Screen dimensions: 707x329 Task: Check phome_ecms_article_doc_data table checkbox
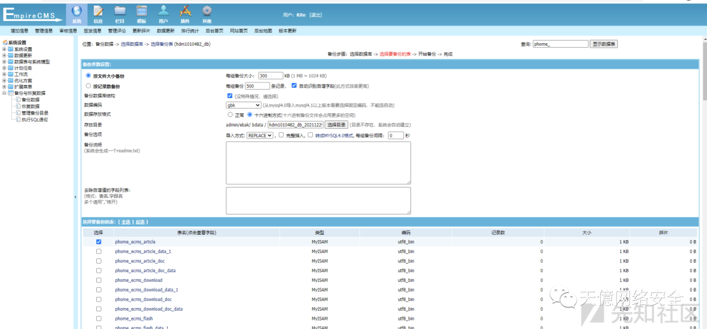[x=99, y=270]
